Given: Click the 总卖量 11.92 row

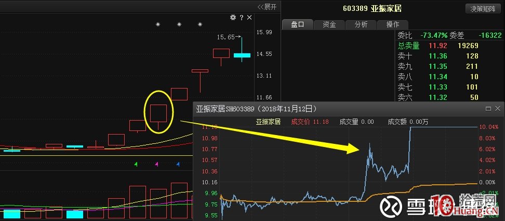Looking at the screenshot, I should pos(438,46).
